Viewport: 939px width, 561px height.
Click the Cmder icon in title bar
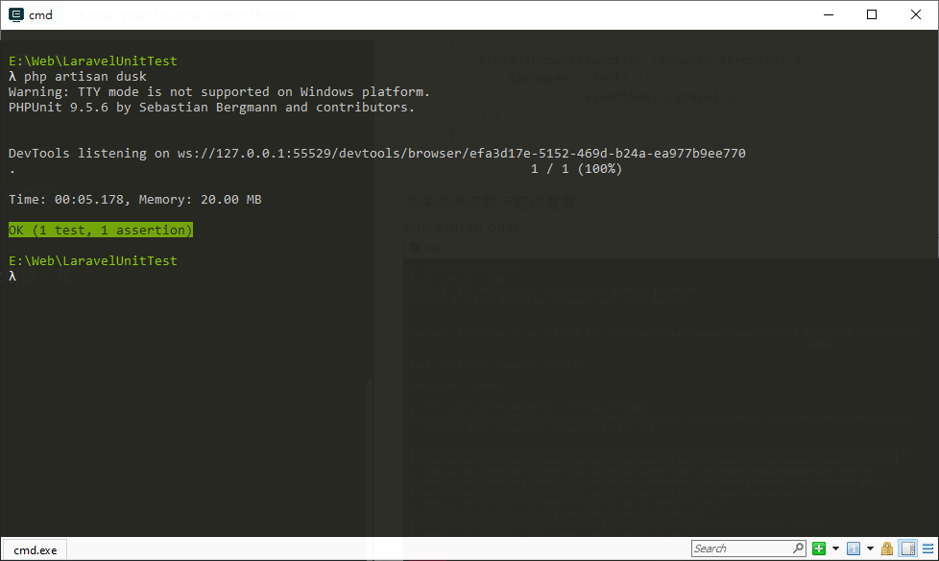pos(16,14)
